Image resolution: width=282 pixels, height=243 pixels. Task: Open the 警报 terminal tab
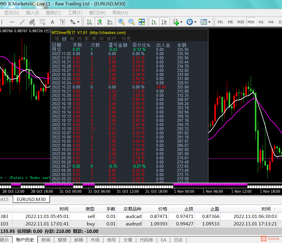click(x=62, y=240)
